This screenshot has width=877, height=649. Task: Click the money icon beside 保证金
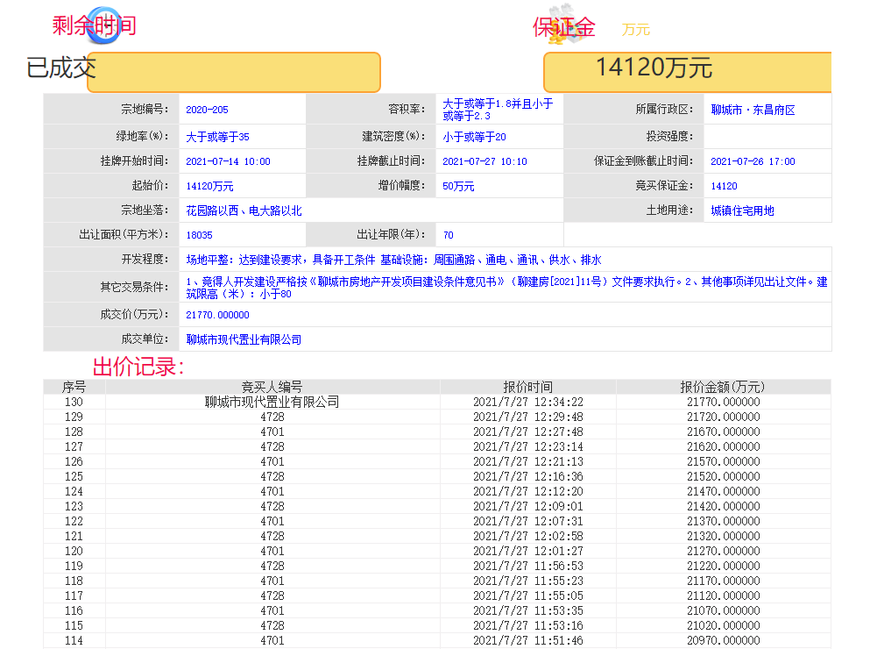click(560, 29)
